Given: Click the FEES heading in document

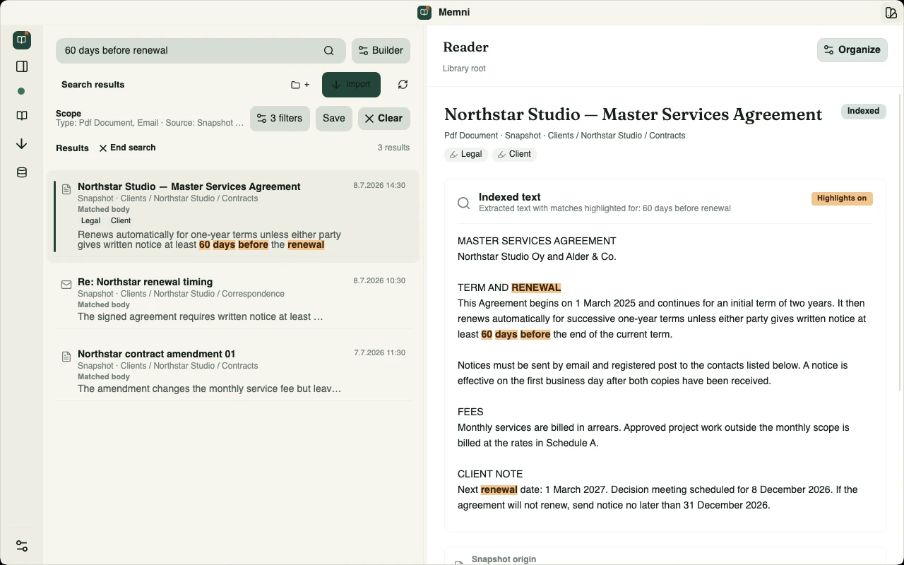Looking at the screenshot, I should (470, 412).
